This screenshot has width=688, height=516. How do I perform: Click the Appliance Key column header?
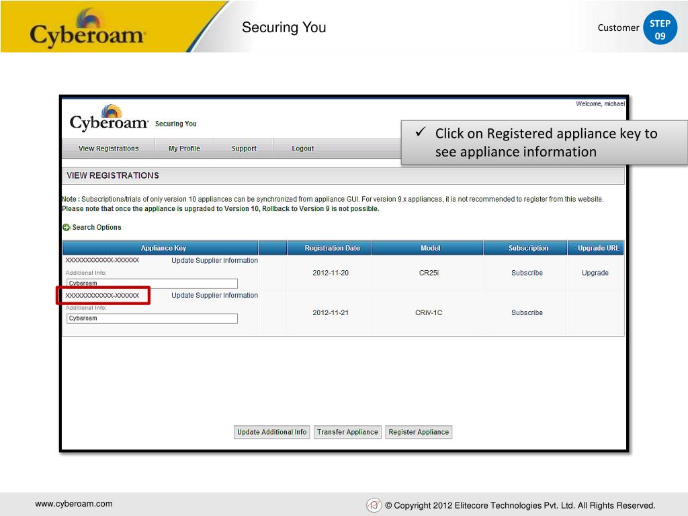[161, 248]
